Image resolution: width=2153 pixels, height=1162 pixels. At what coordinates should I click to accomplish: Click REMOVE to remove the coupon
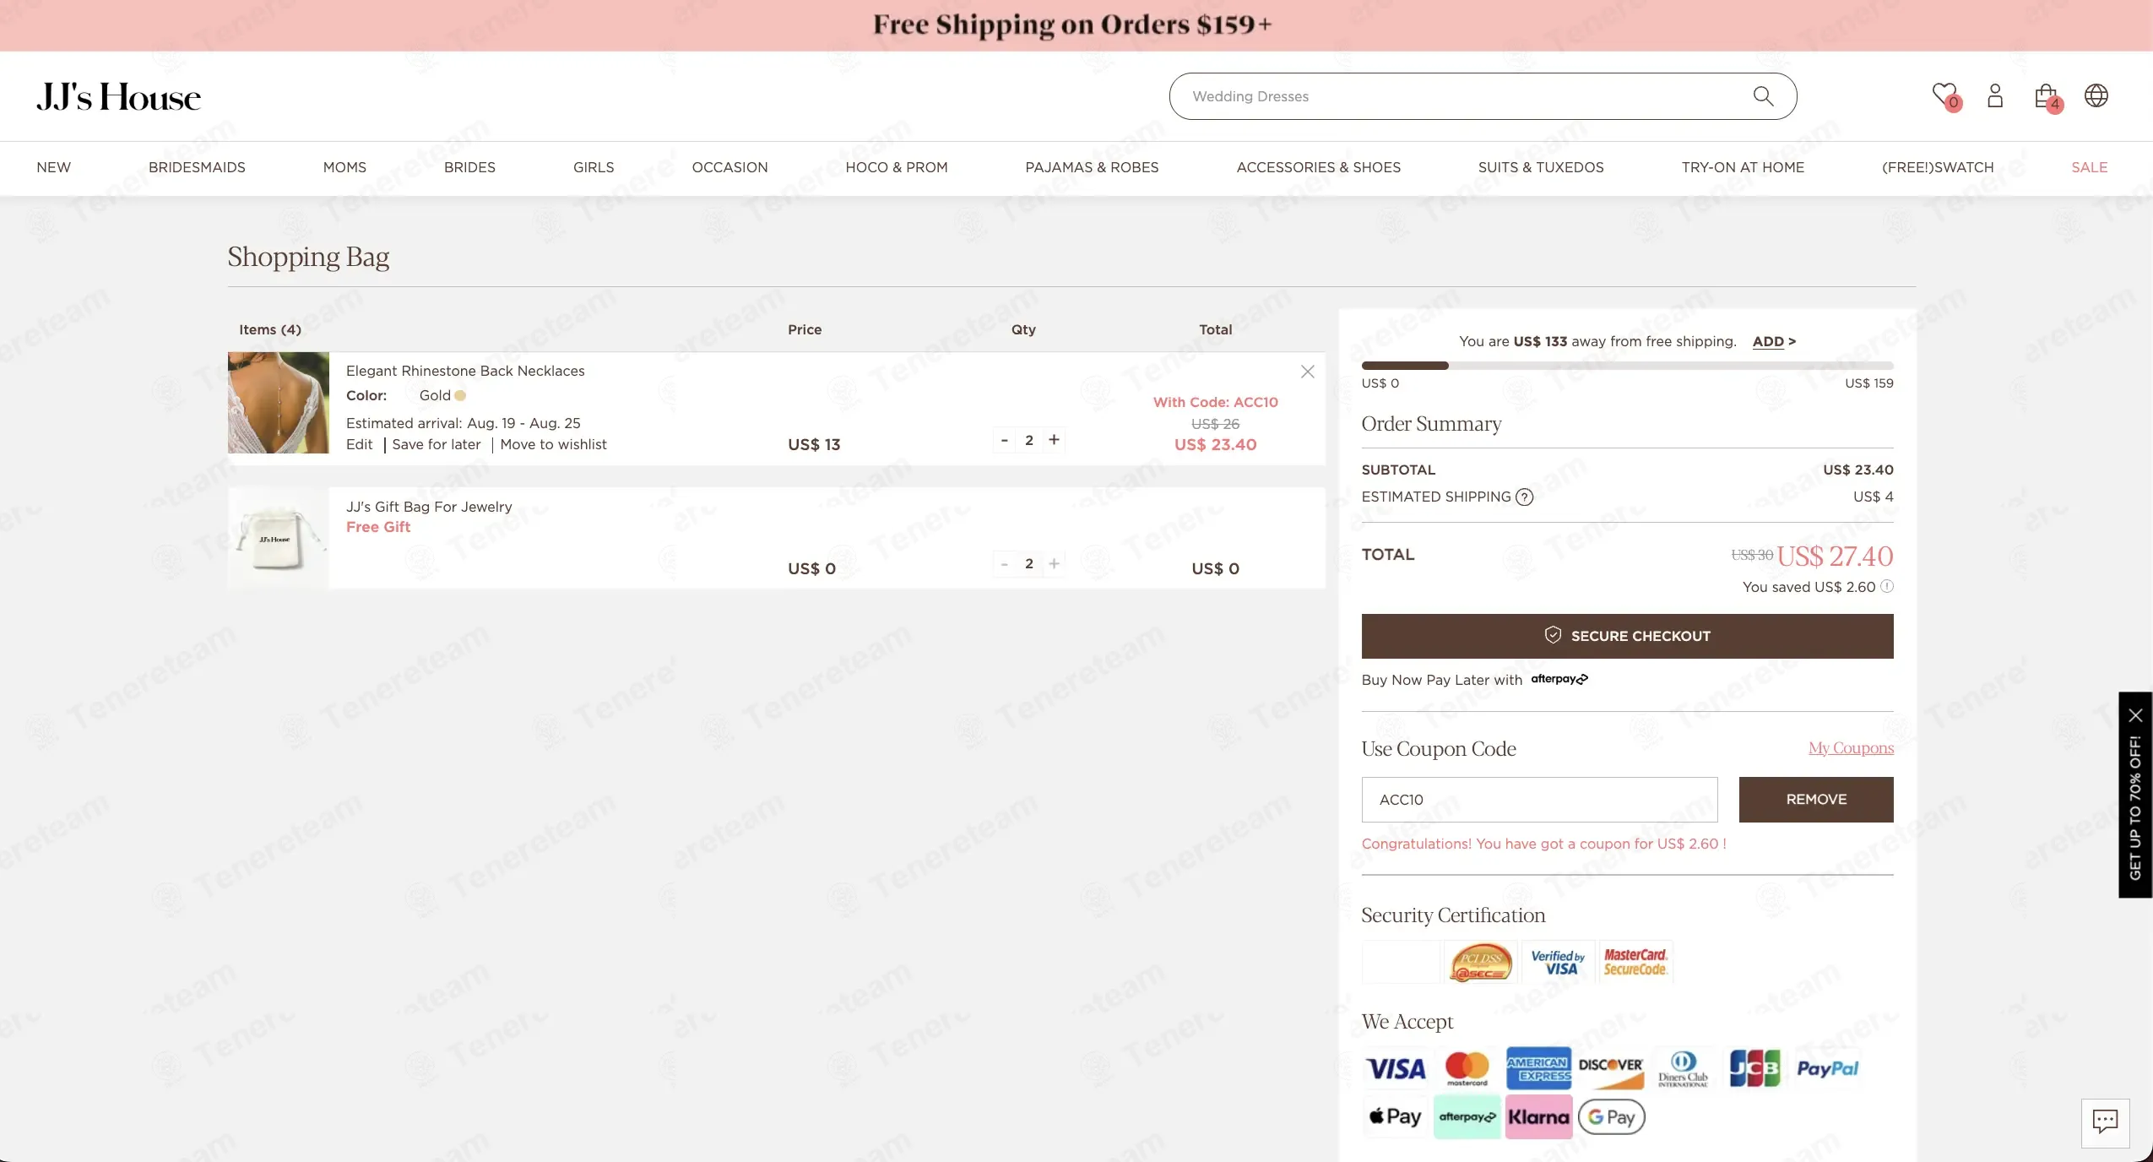tap(1816, 800)
